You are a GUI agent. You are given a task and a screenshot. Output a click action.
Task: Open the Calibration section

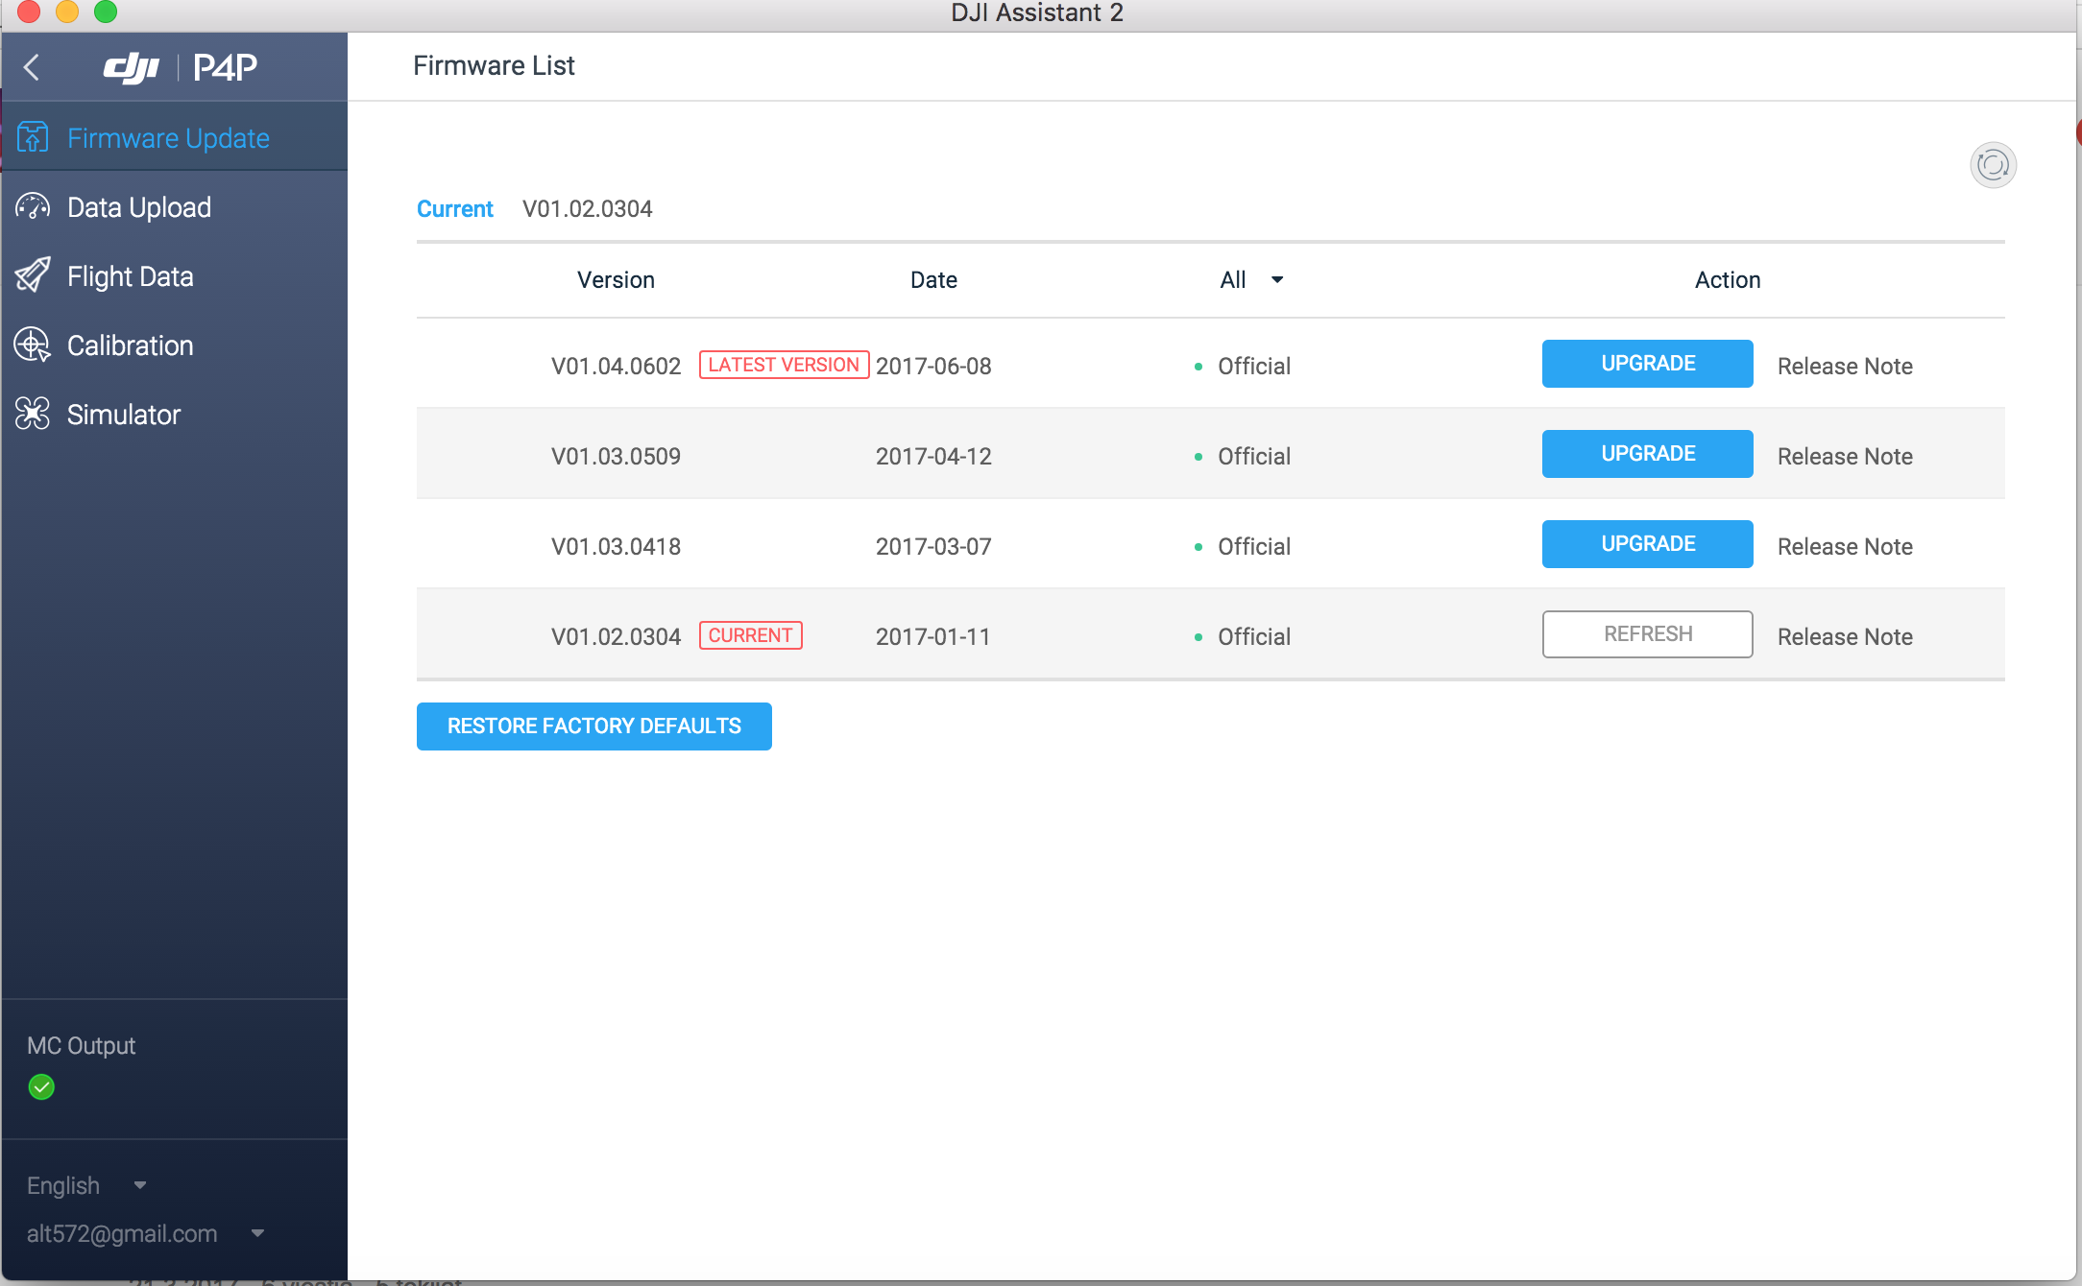(175, 345)
